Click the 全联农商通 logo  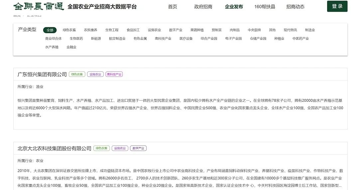click(x=39, y=6)
